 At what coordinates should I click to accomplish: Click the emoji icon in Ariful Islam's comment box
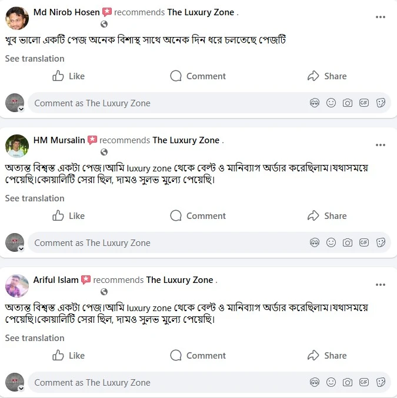(331, 382)
